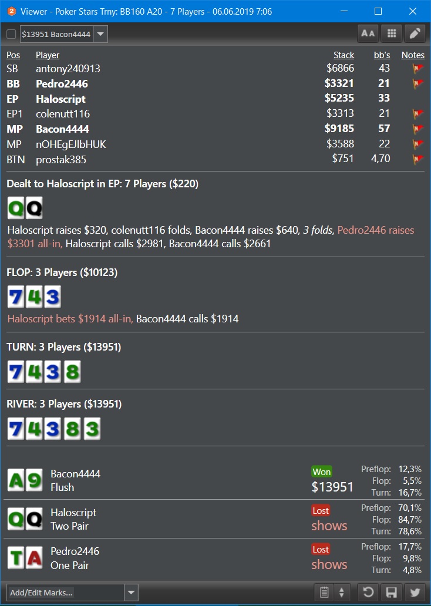
Task: Toggle the checkbox beside $13951 Bacon4444
Action: (x=11, y=34)
